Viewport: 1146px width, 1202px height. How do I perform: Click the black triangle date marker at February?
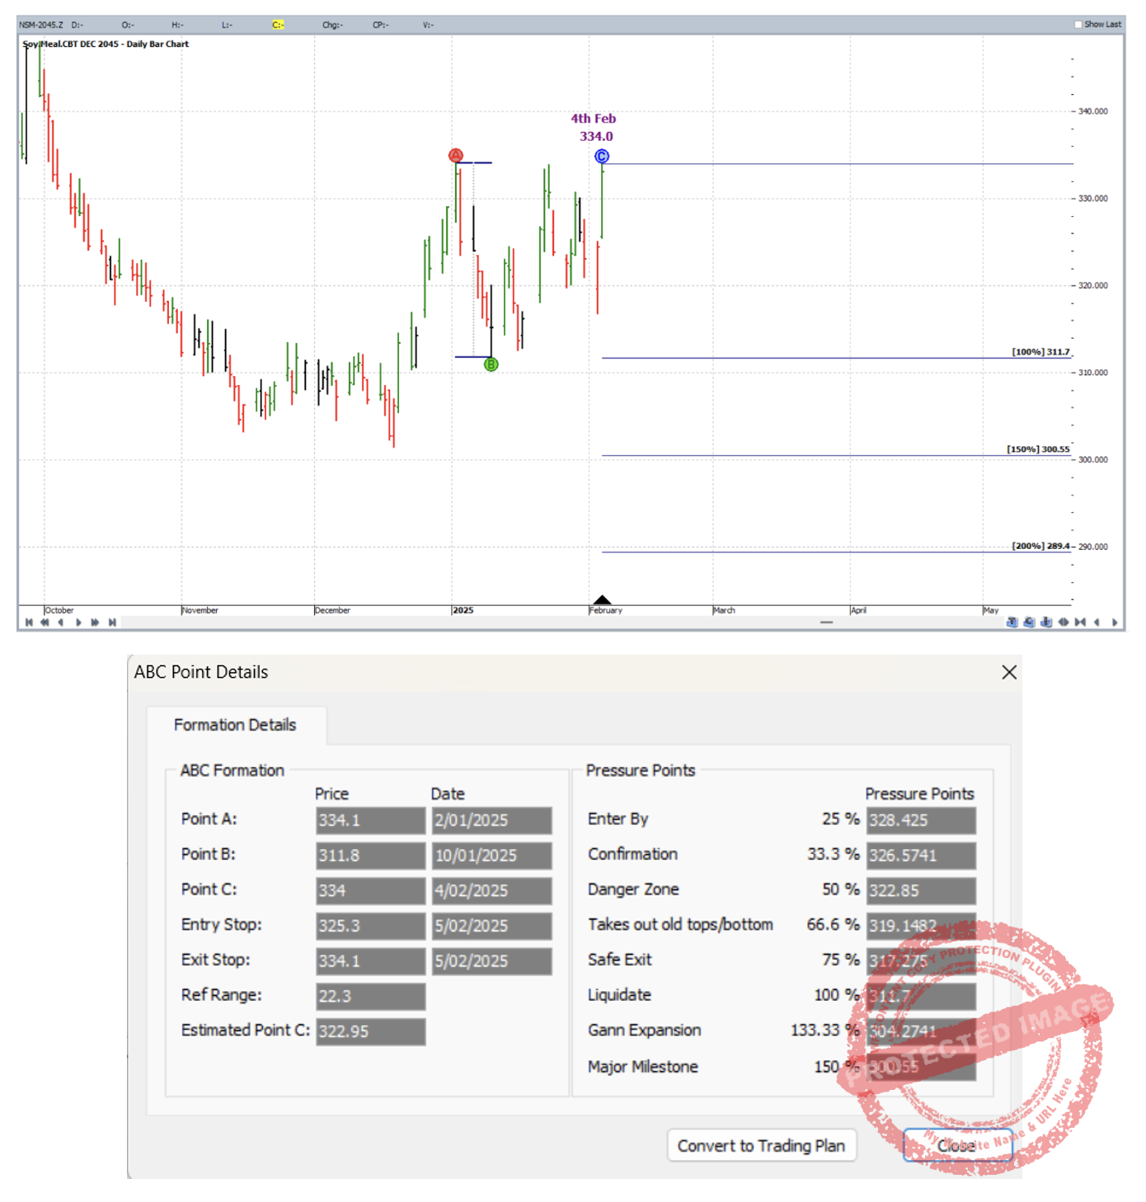(x=603, y=600)
